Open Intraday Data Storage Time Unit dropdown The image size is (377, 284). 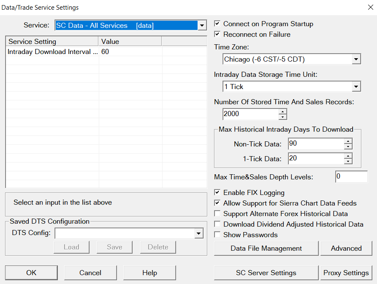356,87
